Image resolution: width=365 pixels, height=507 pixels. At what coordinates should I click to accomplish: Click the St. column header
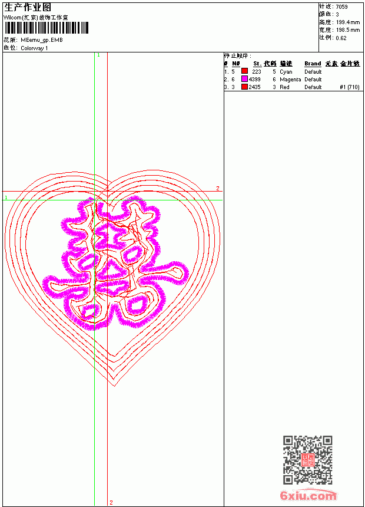[257, 64]
